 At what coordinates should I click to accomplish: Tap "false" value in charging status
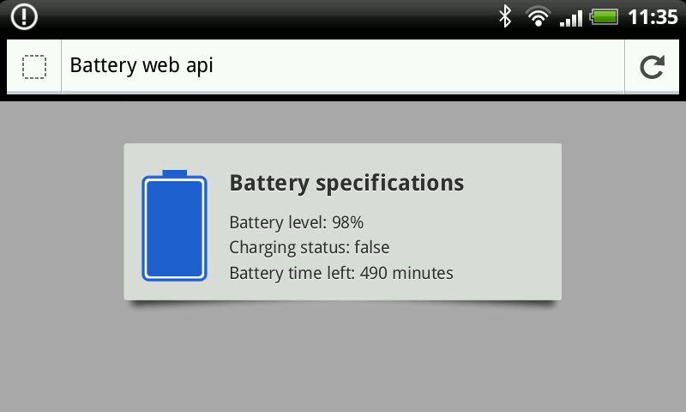372,247
